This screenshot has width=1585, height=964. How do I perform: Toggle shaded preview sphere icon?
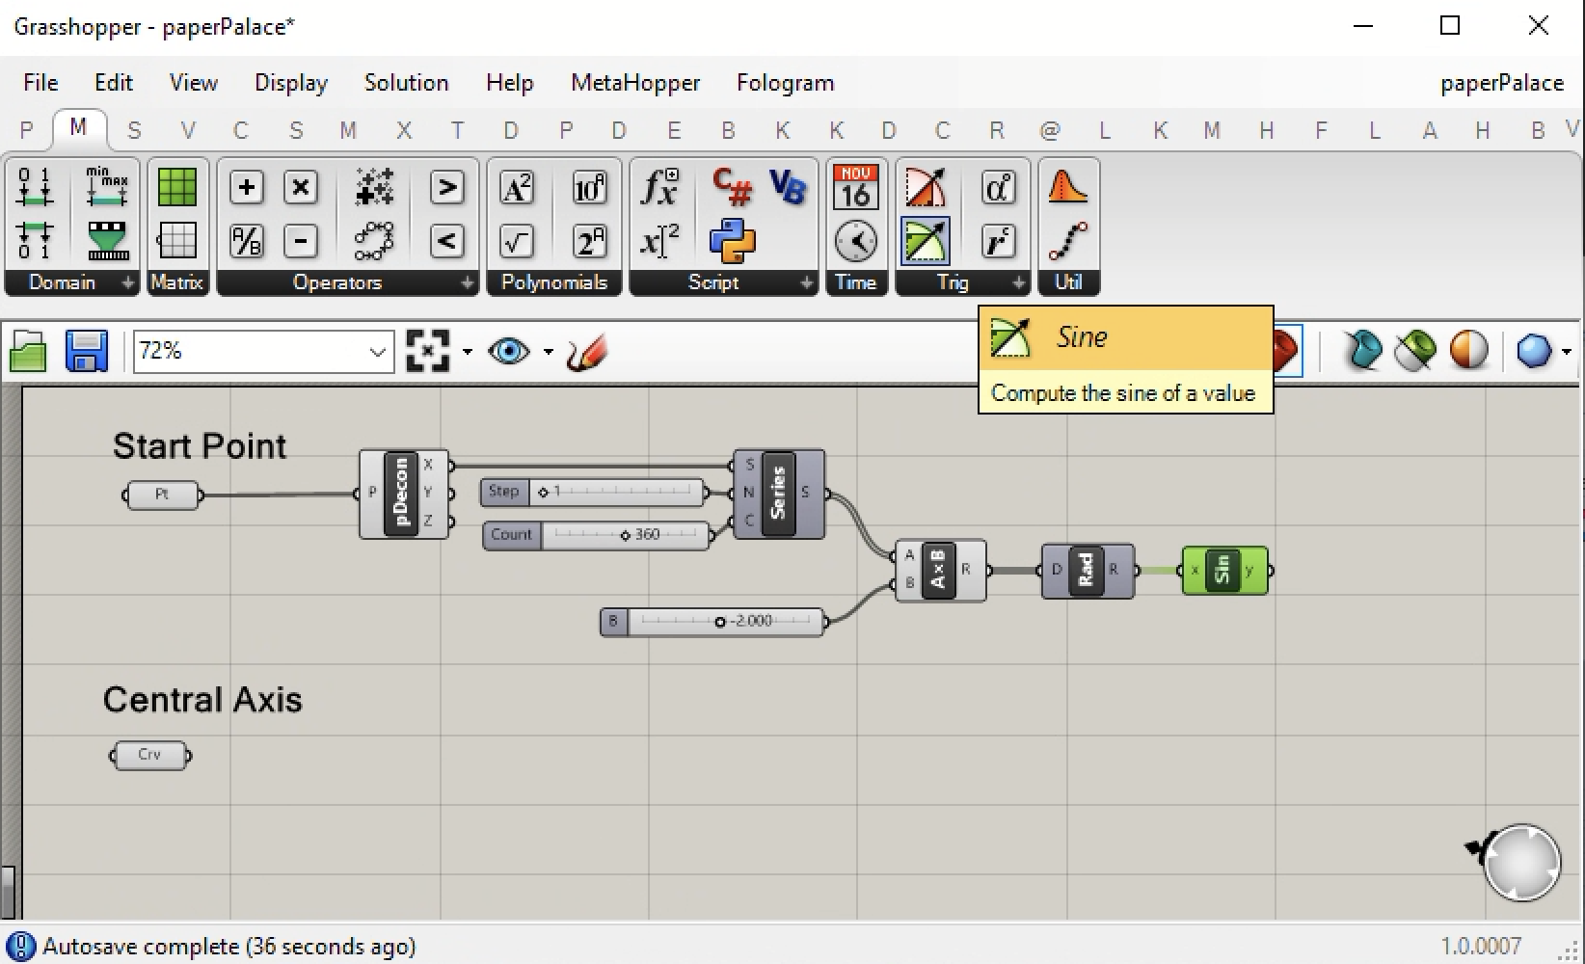coord(1469,351)
